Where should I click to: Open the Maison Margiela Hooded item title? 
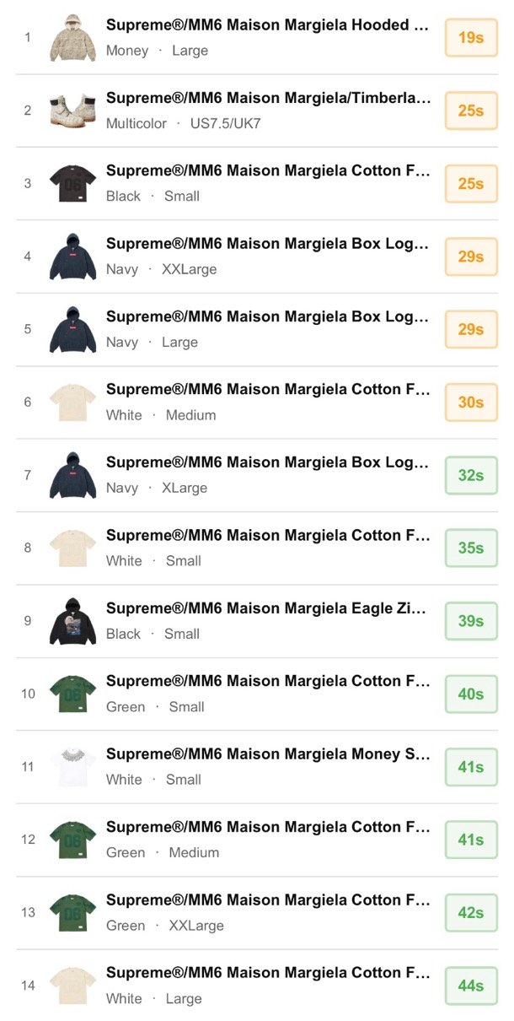[x=267, y=25]
